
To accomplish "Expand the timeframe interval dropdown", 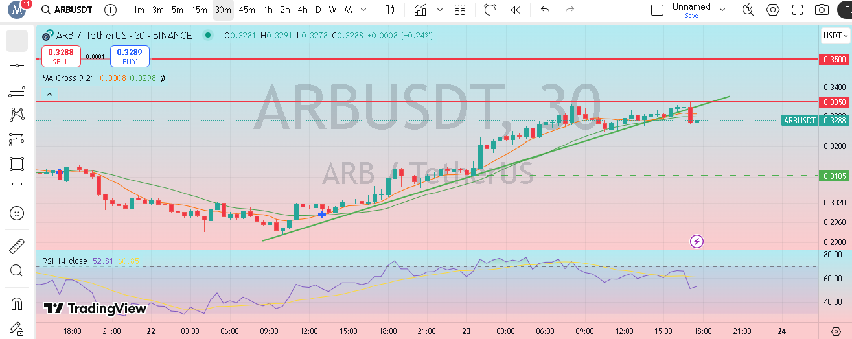I will pos(363,10).
